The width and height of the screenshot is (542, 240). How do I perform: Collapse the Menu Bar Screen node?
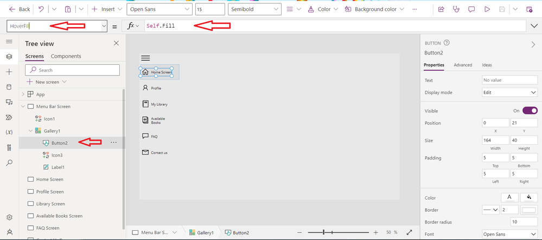point(23,106)
